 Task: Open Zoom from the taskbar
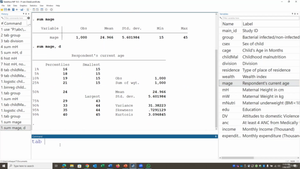coord(141,166)
